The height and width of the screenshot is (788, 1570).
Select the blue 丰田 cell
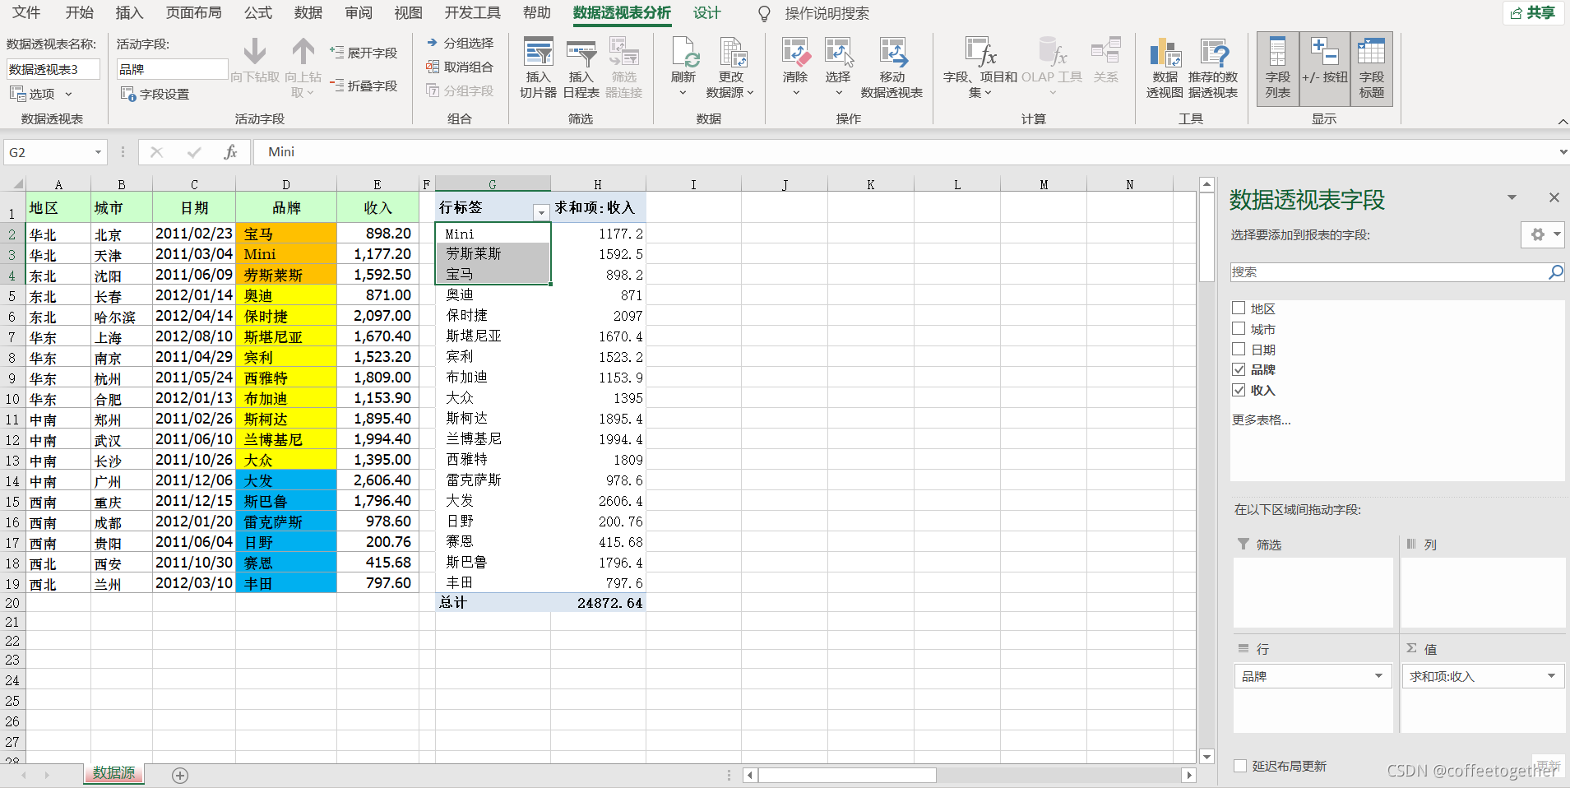click(x=286, y=583)
